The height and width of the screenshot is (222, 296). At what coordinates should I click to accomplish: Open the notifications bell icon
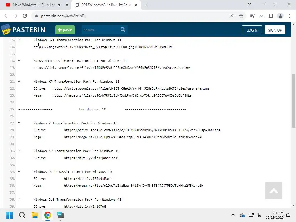click(x=288, y=215)
